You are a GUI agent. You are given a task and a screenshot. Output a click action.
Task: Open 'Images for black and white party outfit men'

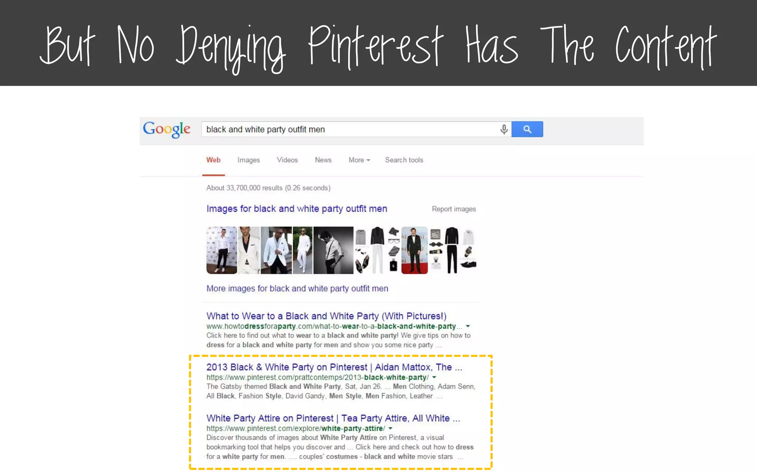[x=297, y=209]
